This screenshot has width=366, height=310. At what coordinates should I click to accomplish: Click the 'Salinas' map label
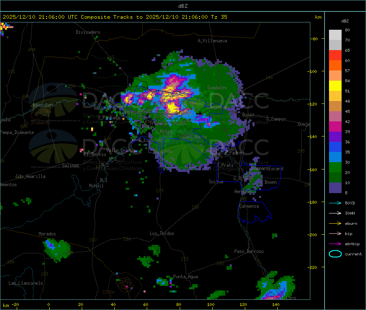[x=70, y=165]
